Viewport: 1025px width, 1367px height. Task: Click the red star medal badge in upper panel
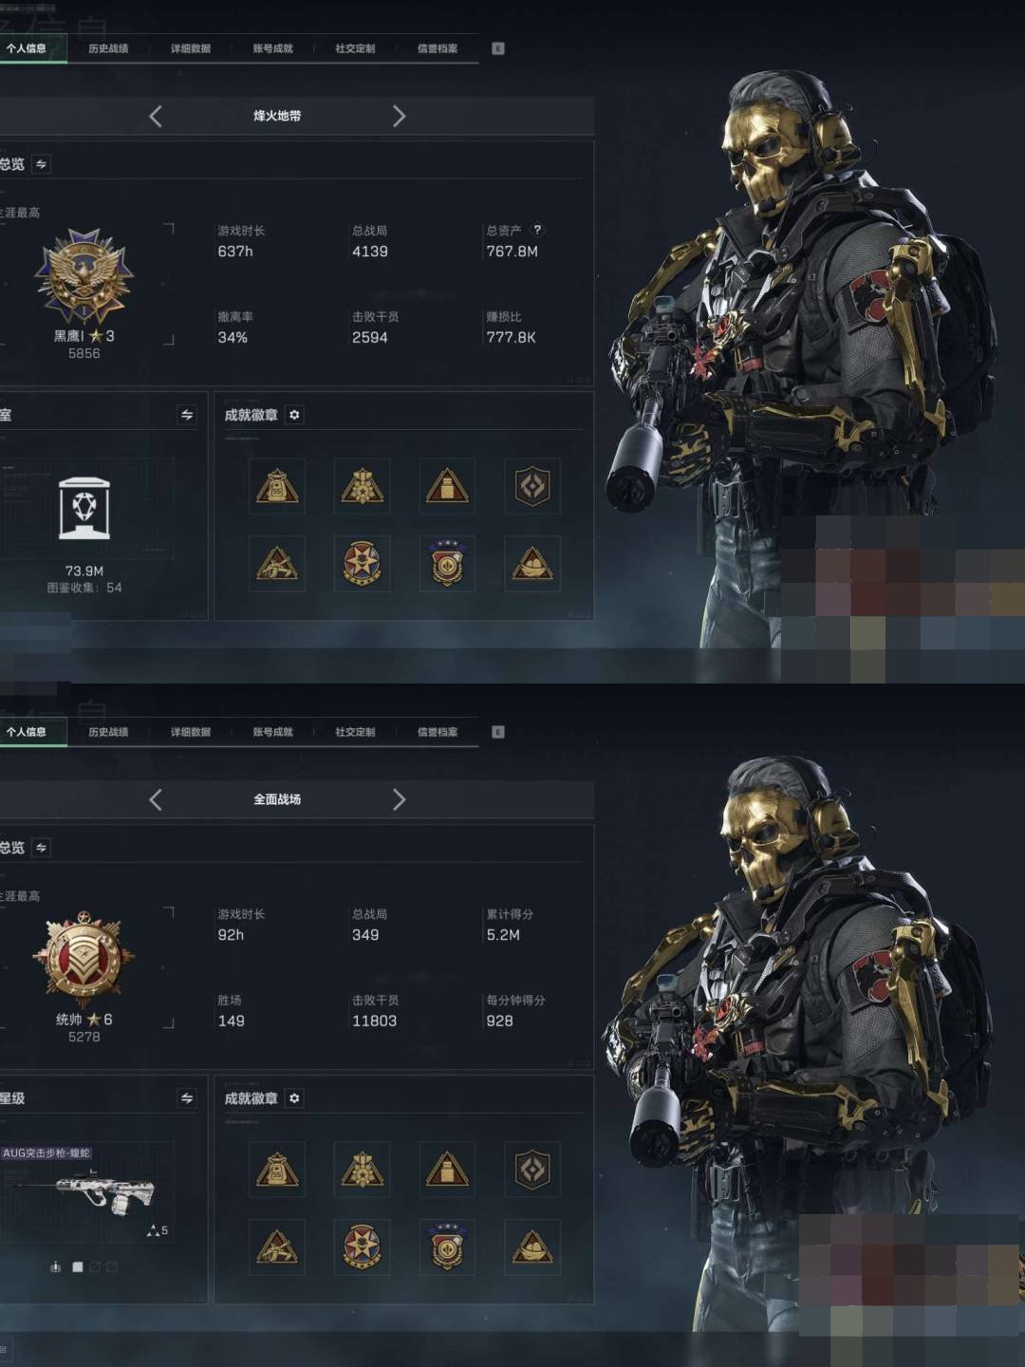click(363, 564)
